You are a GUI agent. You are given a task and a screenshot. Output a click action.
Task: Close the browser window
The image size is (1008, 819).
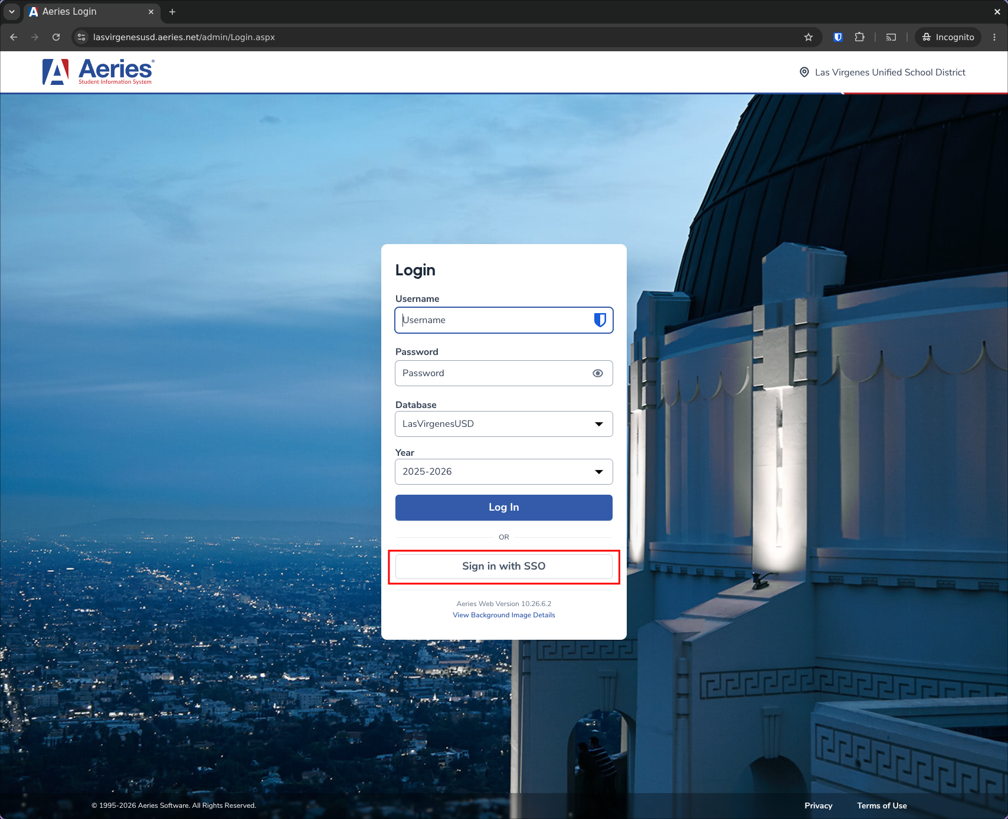997,12
